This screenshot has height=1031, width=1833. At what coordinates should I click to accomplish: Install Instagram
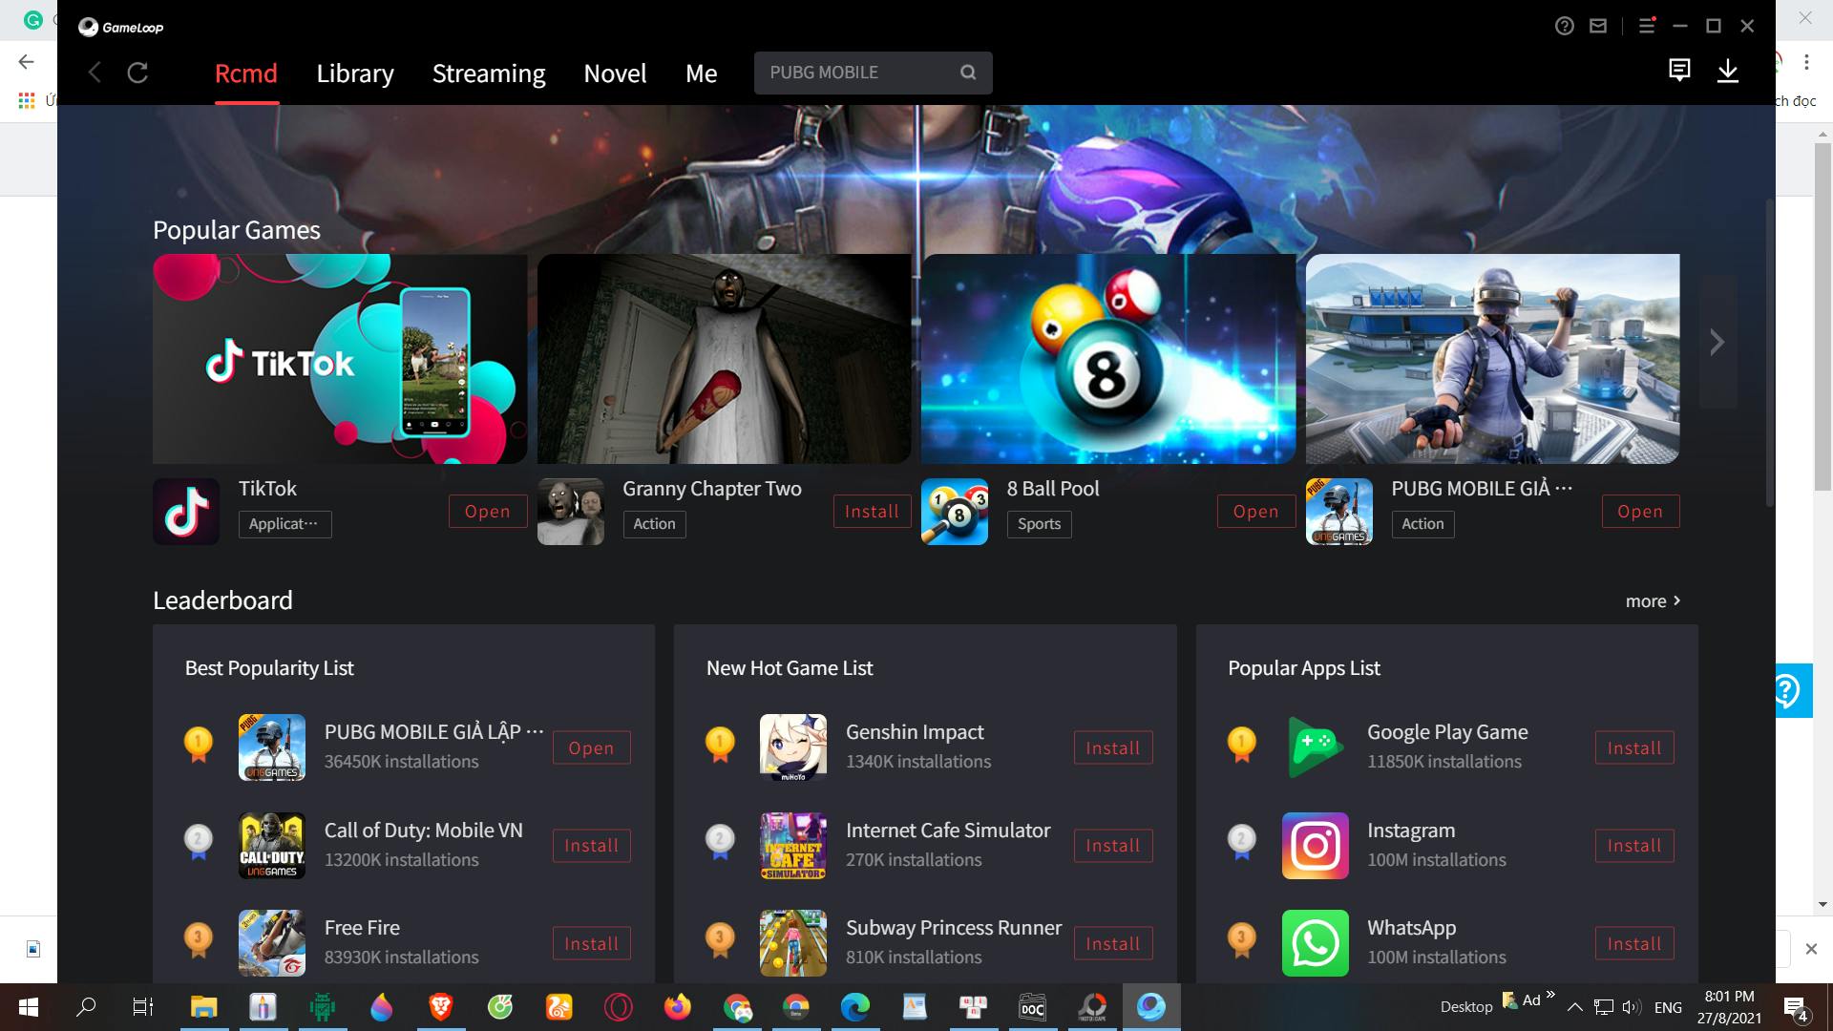coord(1634,846)
